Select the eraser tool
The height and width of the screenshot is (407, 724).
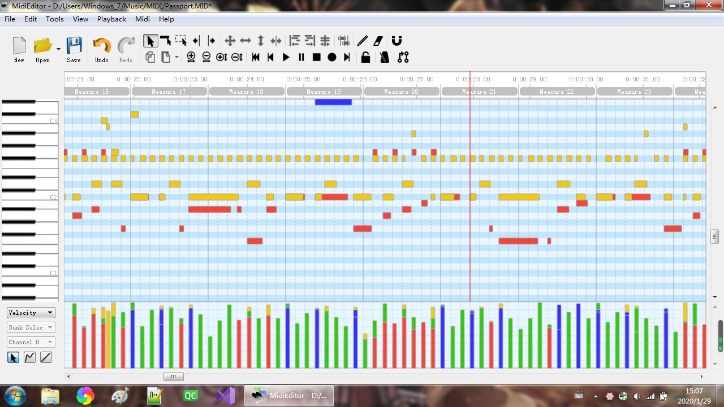(378, 41)
